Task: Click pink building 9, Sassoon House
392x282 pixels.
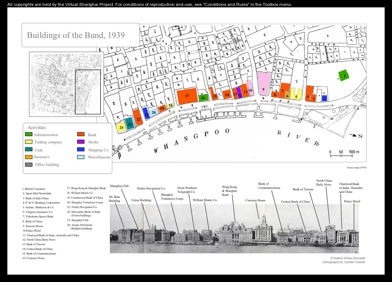Action: click(x=263, y=84)
